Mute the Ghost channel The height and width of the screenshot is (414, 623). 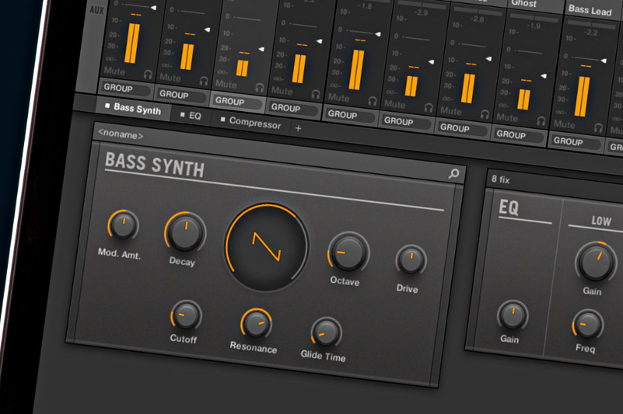(x=507, y=117)
